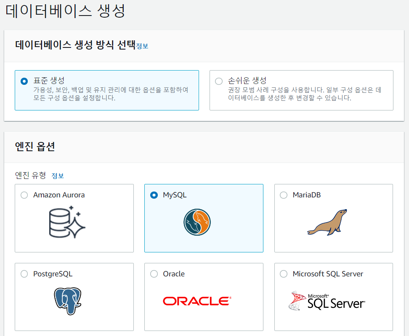
Task: Click the Microsoft SQL Server label text
Action: [x=328, y=274]
